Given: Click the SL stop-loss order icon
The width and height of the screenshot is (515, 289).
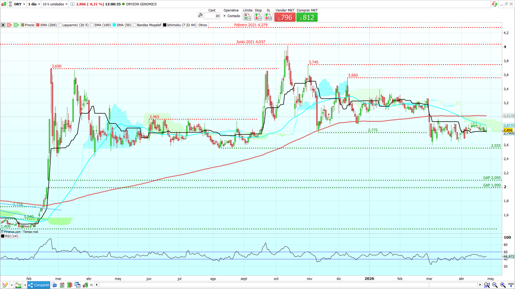Looking at the screenshot, I should tap(268, 17).
